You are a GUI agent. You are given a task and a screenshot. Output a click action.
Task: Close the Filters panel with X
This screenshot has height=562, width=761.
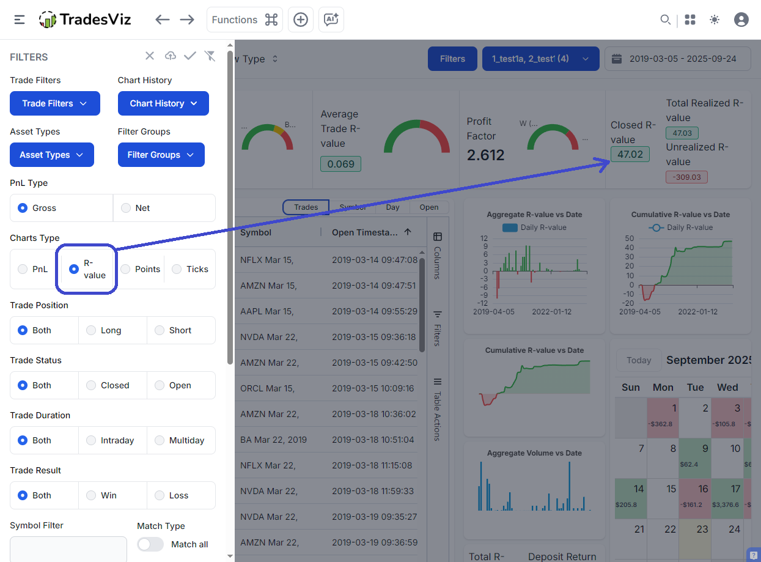[150, 56]
